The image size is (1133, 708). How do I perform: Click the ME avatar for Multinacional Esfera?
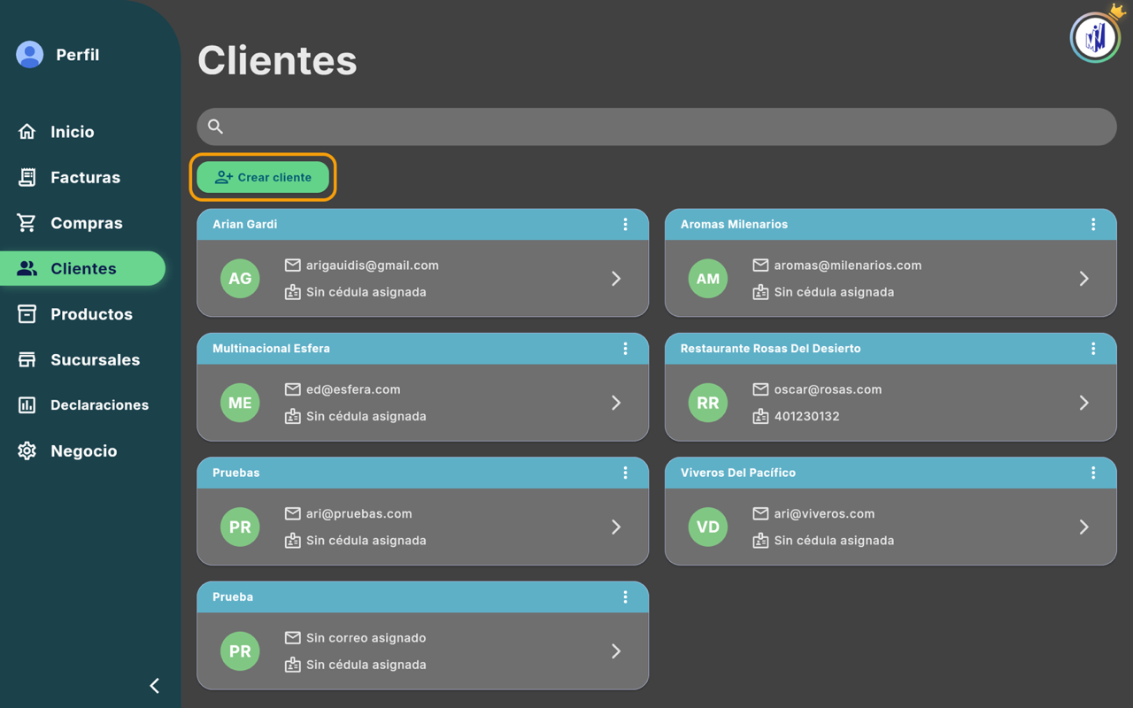coord(240,403)
